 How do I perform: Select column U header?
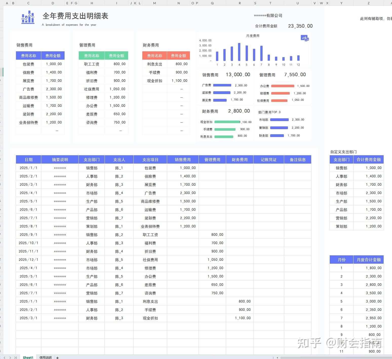(298, 3)
